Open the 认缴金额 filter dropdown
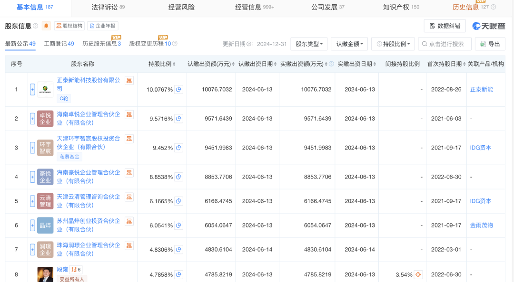The height and width of the screenshot is (282, 514). (x=349, y=44)
